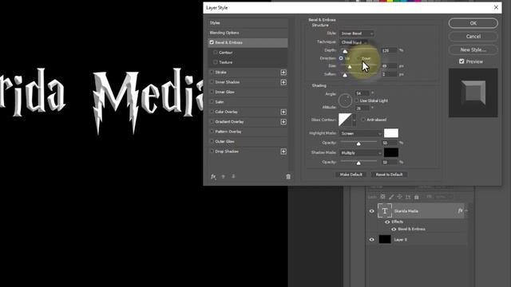This screenshot has width=511, height=287.
Task: Click the move effect up arrow
Action: tap(224, 176)
